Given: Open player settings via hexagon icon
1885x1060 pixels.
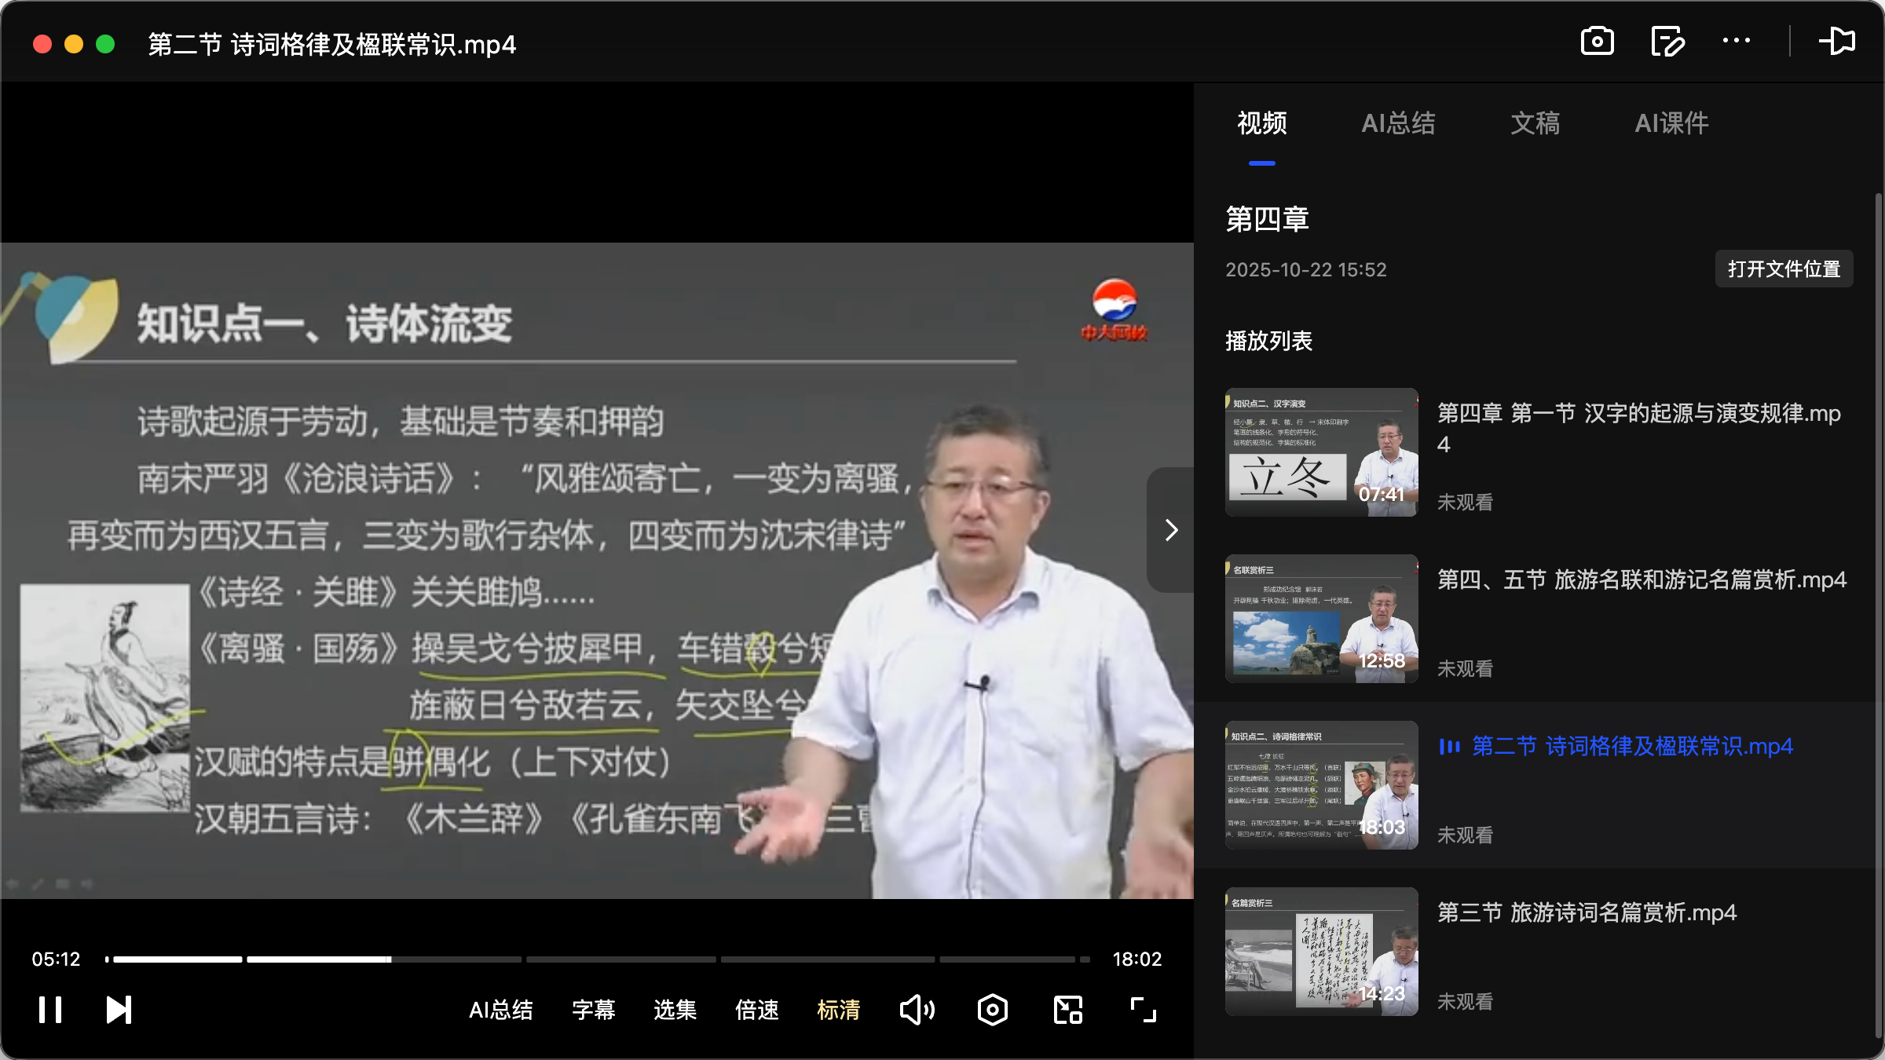Looking at the screenshot, I should coord(992,1010).
